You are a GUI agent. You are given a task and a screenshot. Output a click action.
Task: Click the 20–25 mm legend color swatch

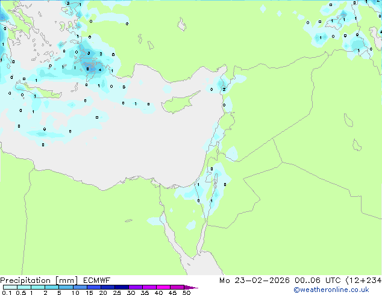[x=107, y=287]
